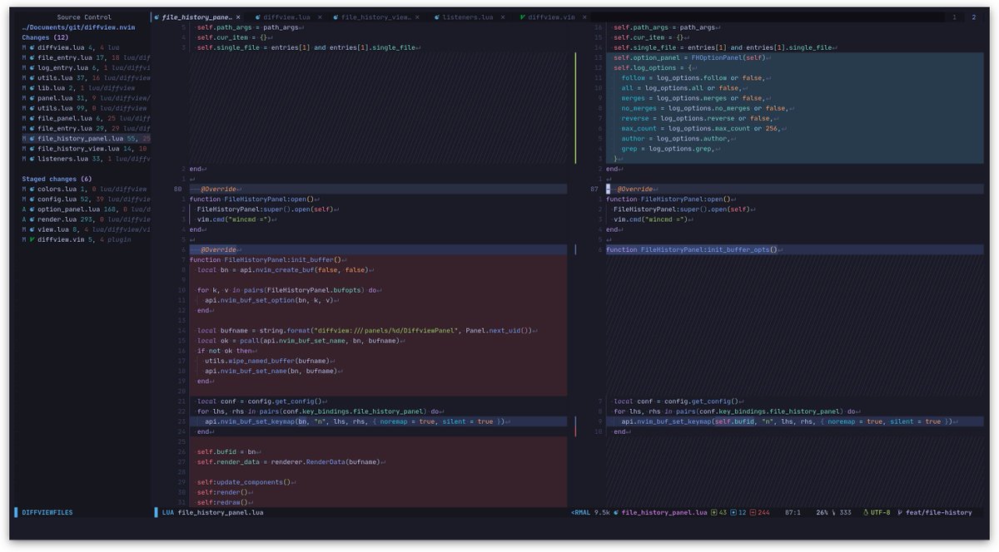
Task: Open file_entry.lua 29, 29 entry
Action: click(86, 128)
